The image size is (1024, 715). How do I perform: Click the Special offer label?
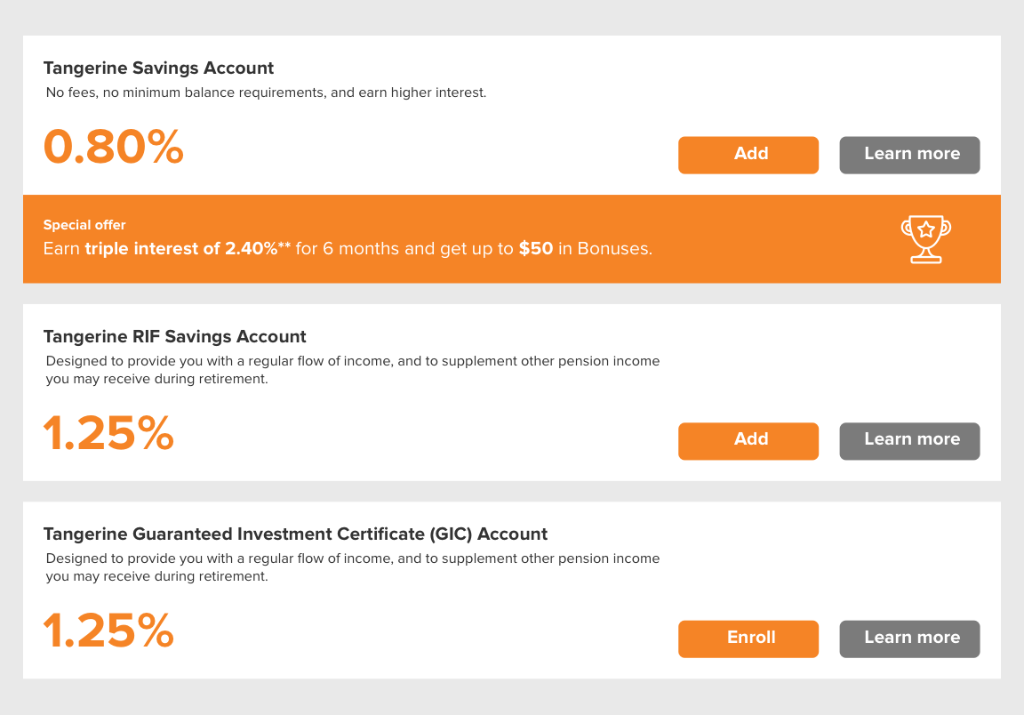pos(84,225)
